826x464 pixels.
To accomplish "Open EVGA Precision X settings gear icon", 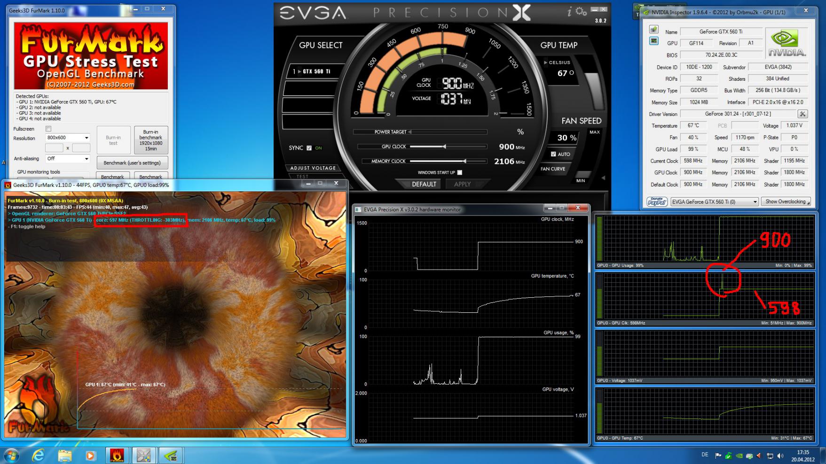I will click(x=581, y=12).
